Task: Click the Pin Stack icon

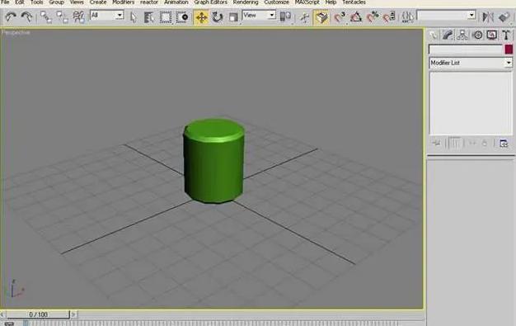Action: (436, 143)
